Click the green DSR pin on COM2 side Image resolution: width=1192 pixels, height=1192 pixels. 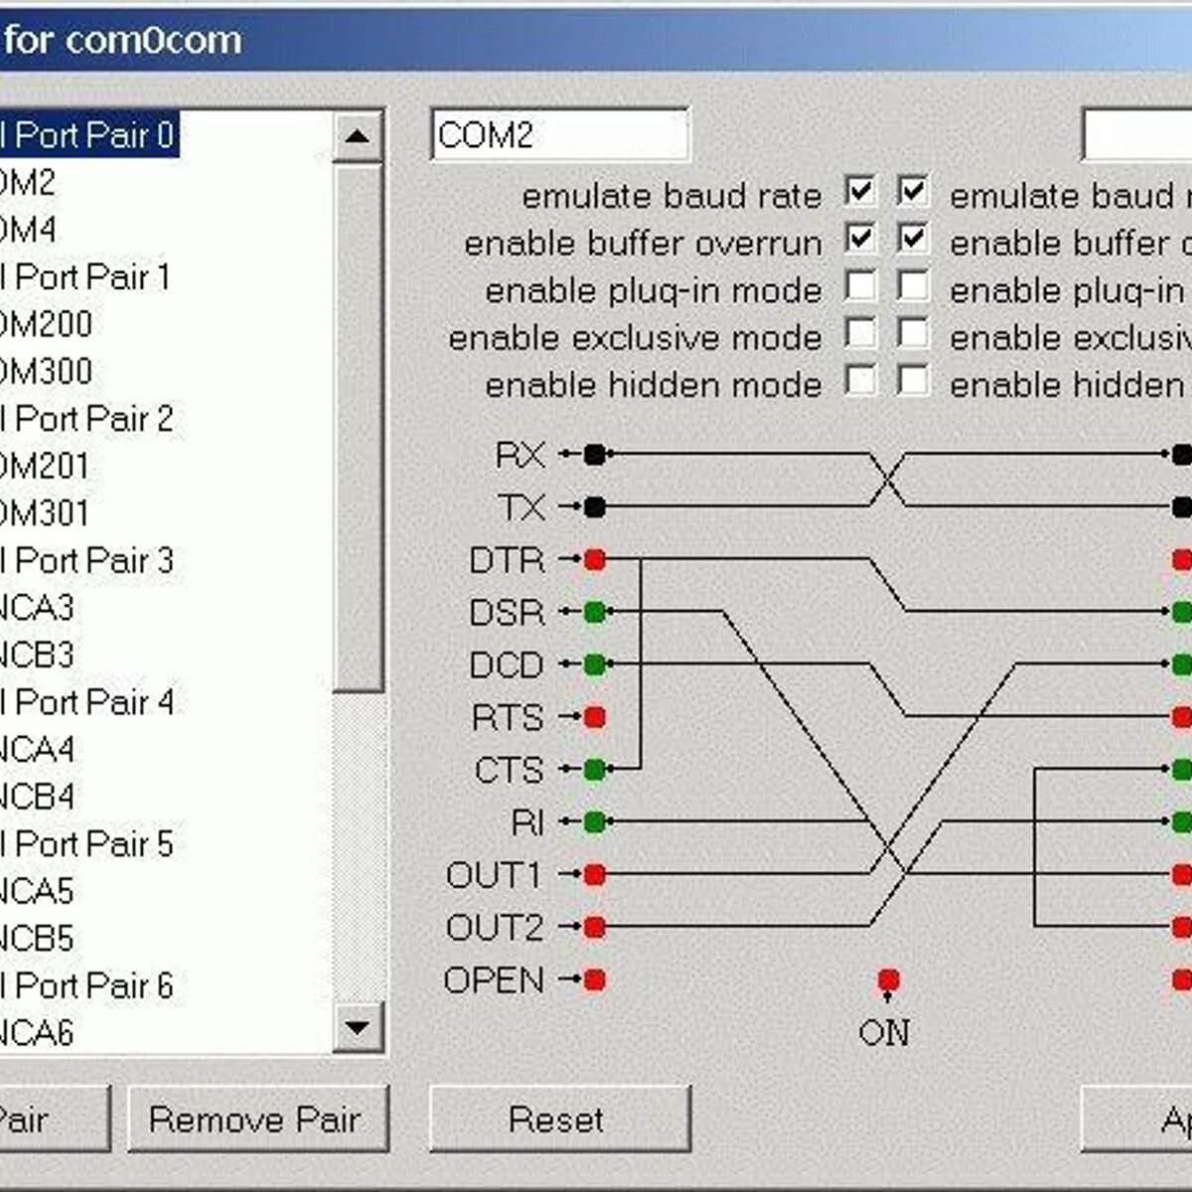click(594, 611)
